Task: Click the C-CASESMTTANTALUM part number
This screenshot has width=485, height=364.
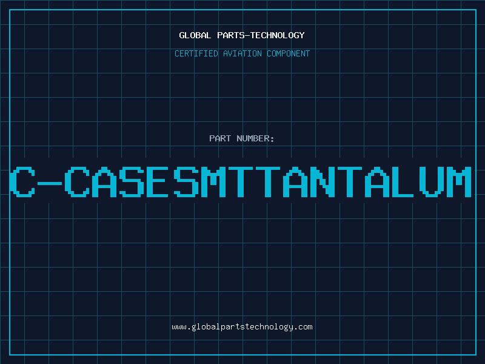Action: coord(241,182)
